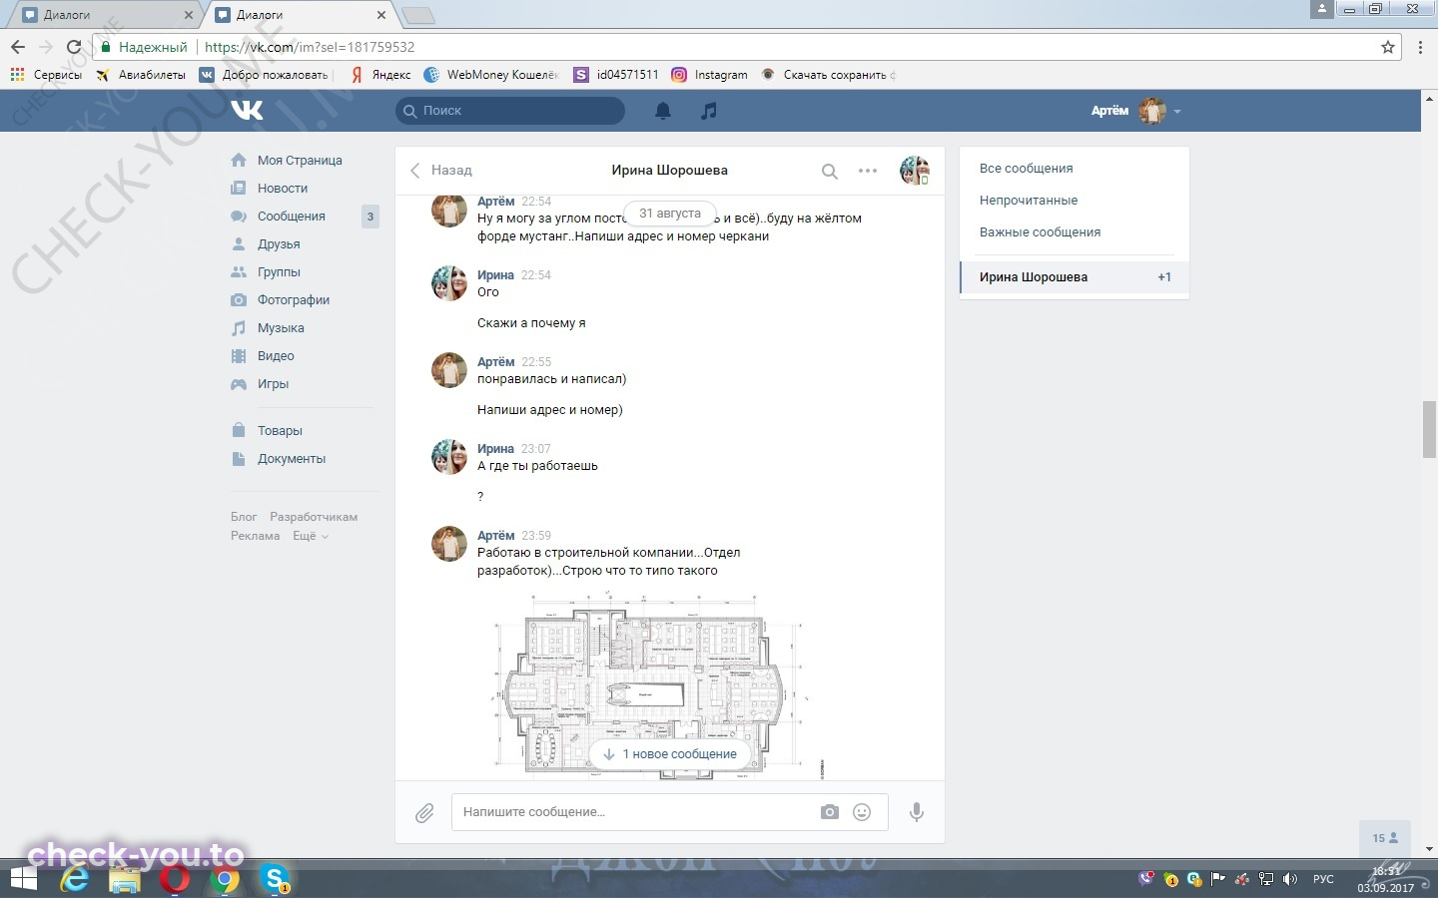Click the Реклама footer link

tap(256, 536)
